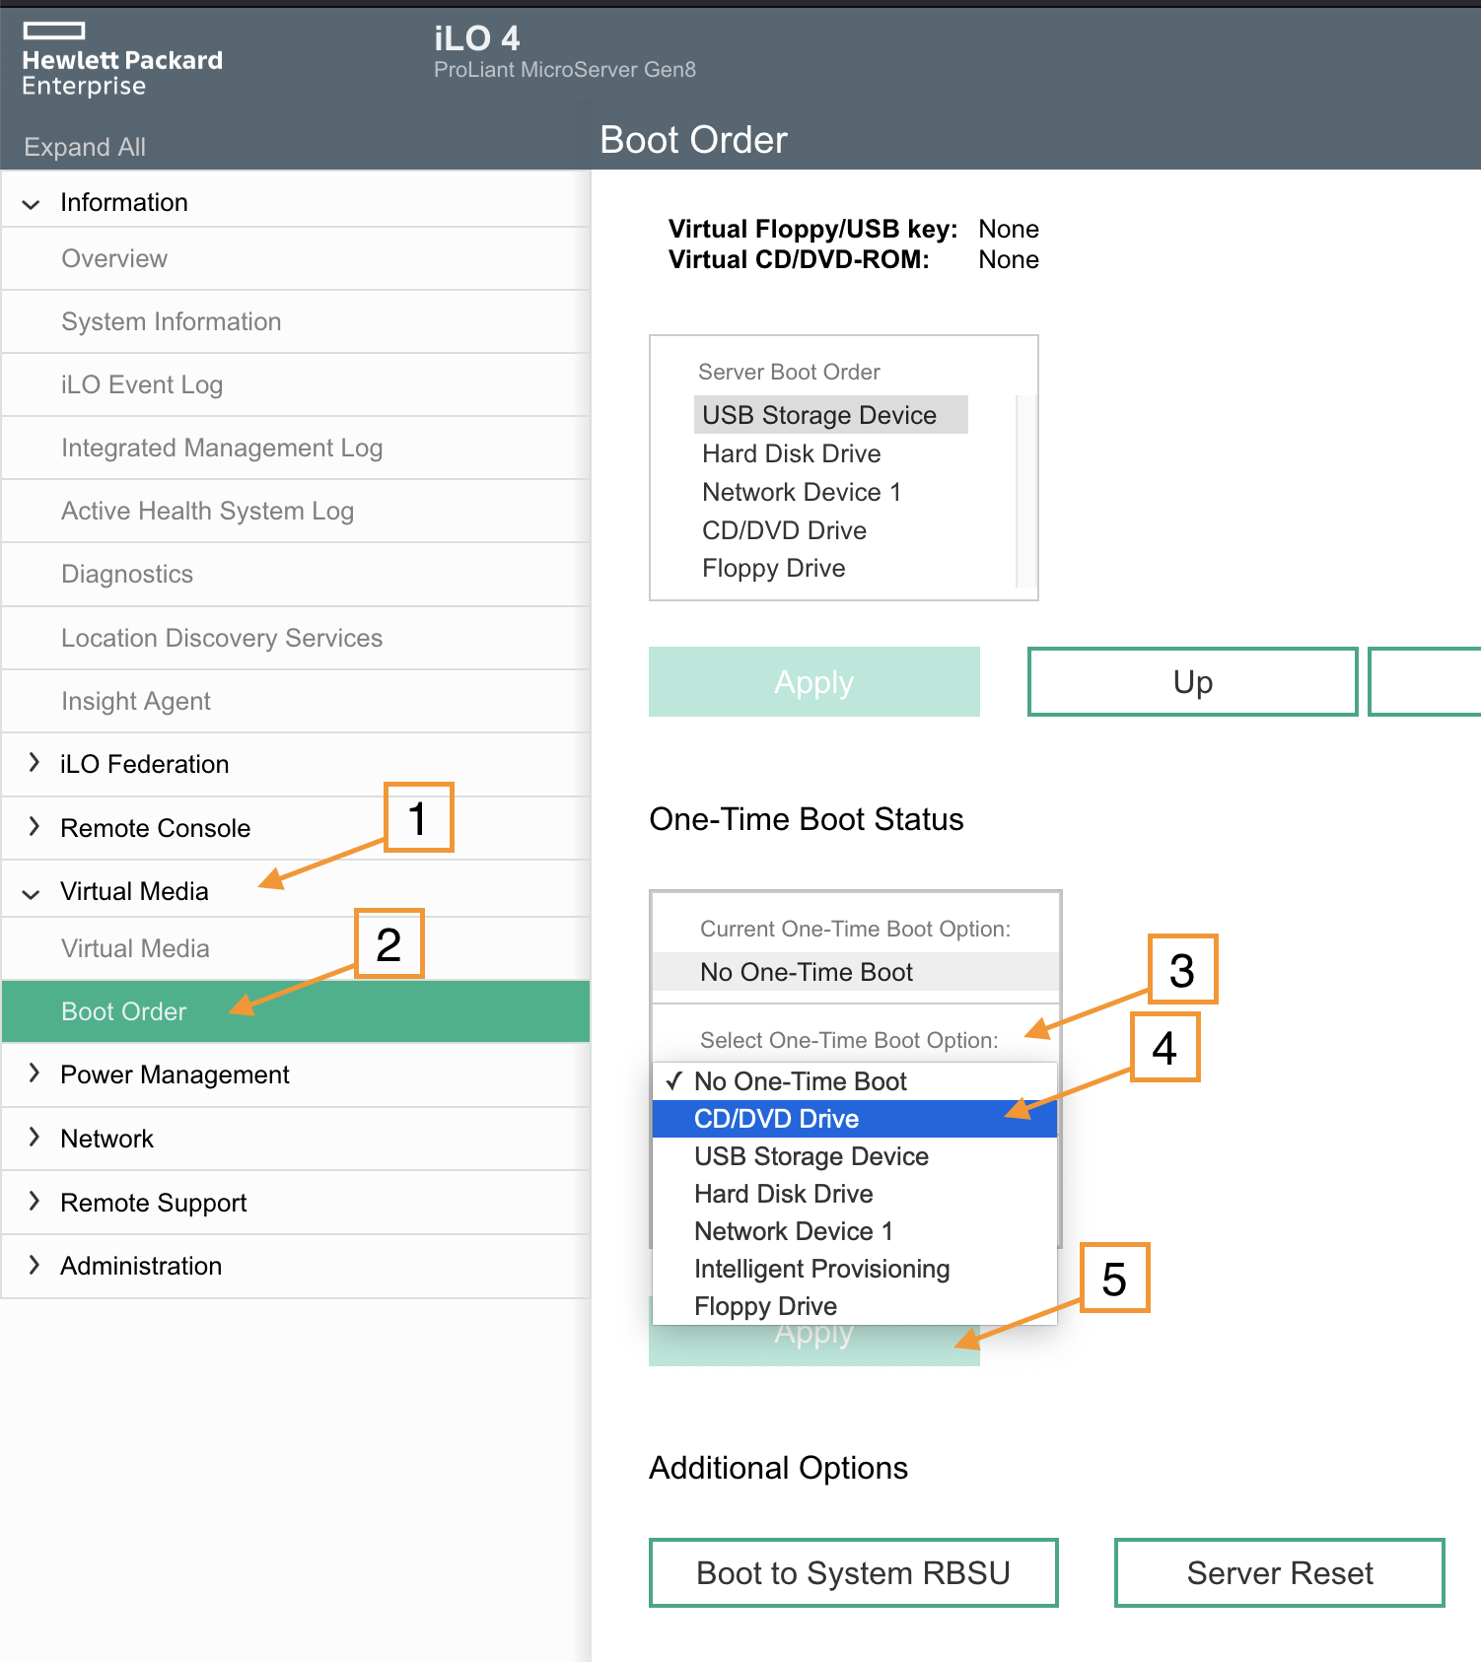Collapse the Virtual Media section chevron
The height and width of the screenshot is (1662, 1481).
(32, 893)
